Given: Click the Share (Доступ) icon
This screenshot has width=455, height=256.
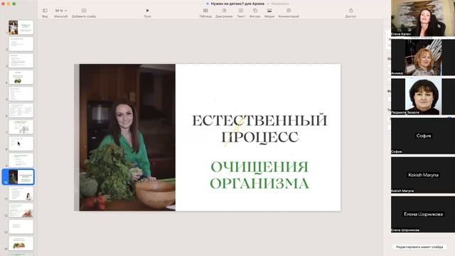Looking at the screenshot, I should tap(350, 11).
